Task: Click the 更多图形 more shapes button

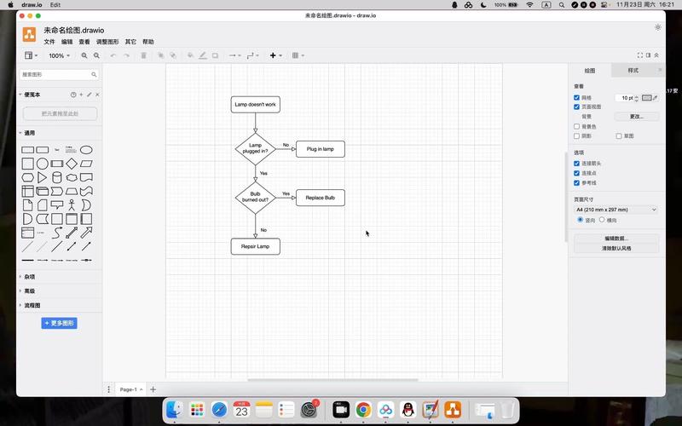Action: (x=60, y=323)
